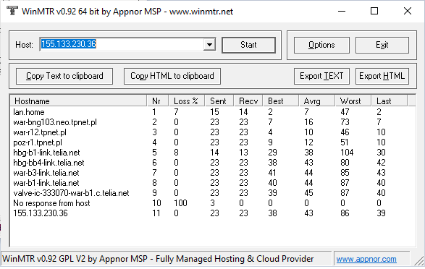Click the Exit button
This screenshot has width=425, height=269.
[x=382, y=45]
